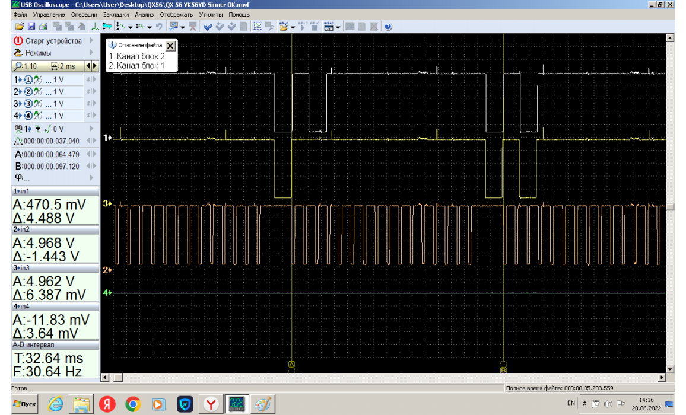
Task: Click the printer icon in toolbar
Action: [43, 27]
